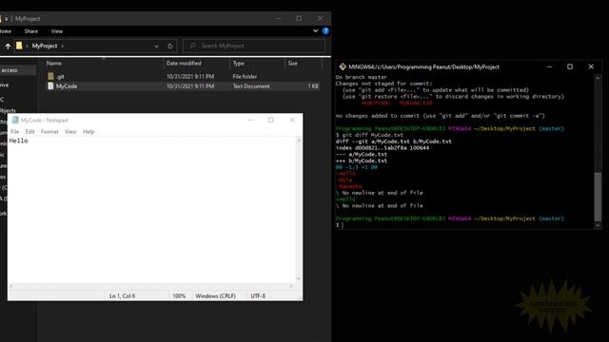This screenshot has height=342, width=609.
Task: Open Notepad File menu
Action: [x=15, y=132]
